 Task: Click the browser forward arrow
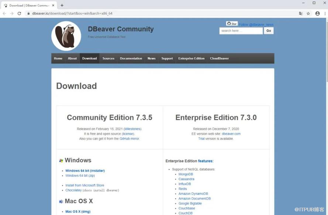(x=12, y=13)
